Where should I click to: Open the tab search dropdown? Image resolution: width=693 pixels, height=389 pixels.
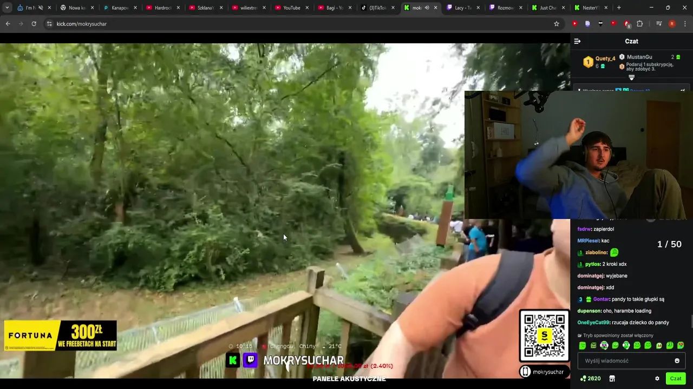[x=6, y=8]
